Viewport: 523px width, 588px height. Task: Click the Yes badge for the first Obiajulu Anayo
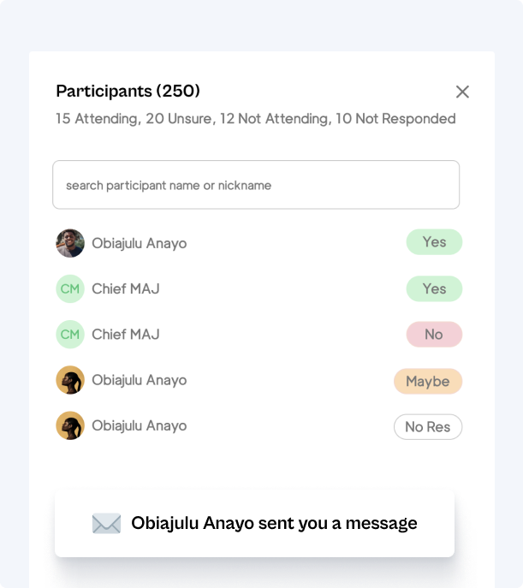[x=434, y=242]
